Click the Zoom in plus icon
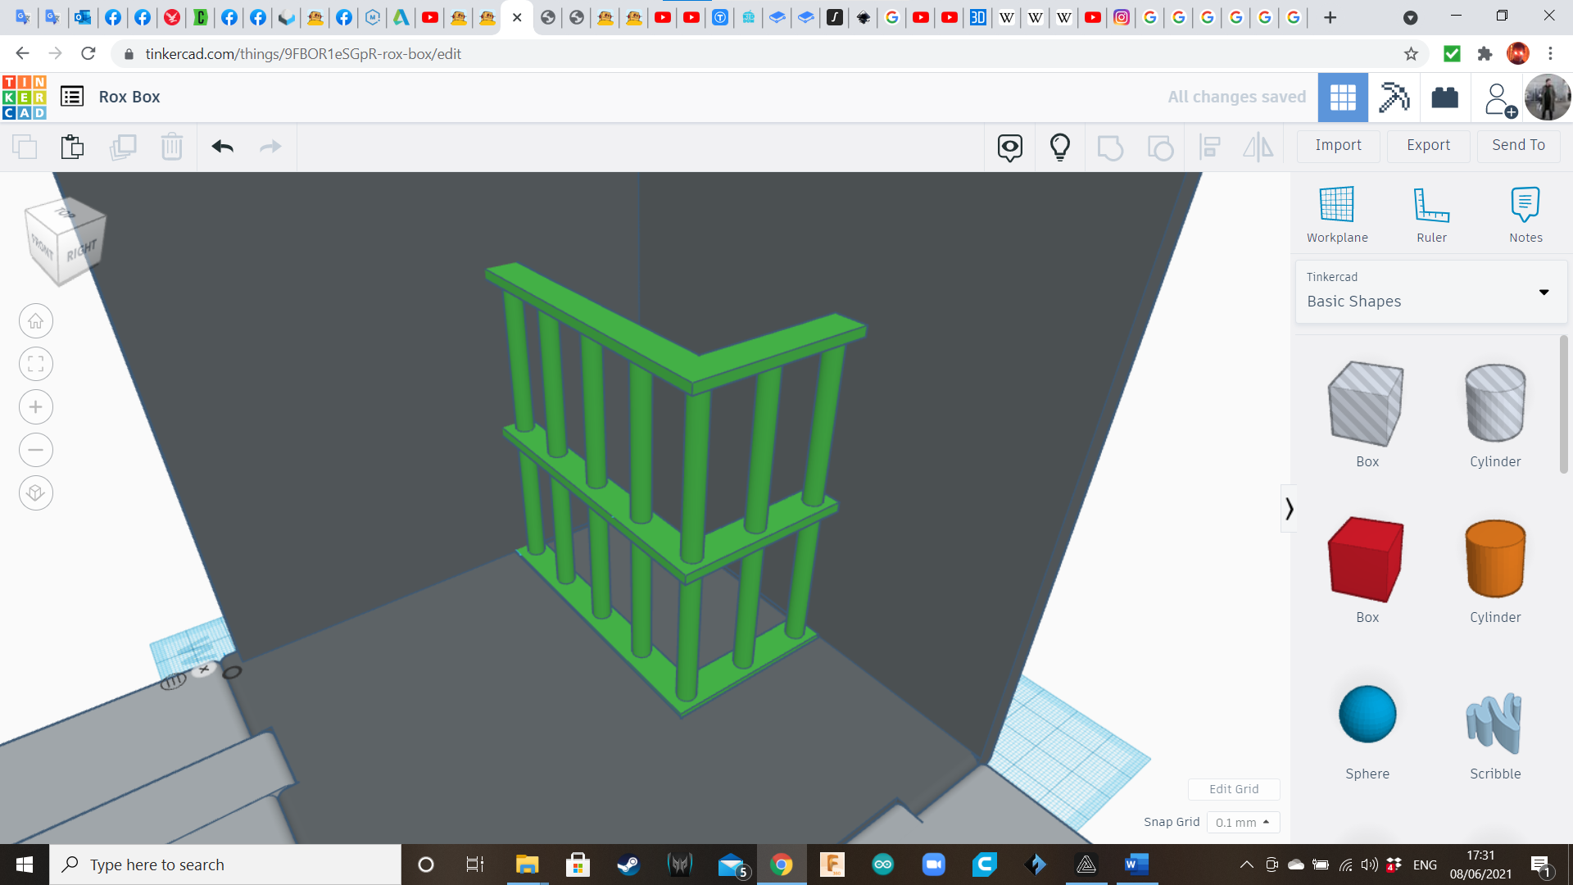The height and width of the screenshot is (885, 1573). point(36,407)
